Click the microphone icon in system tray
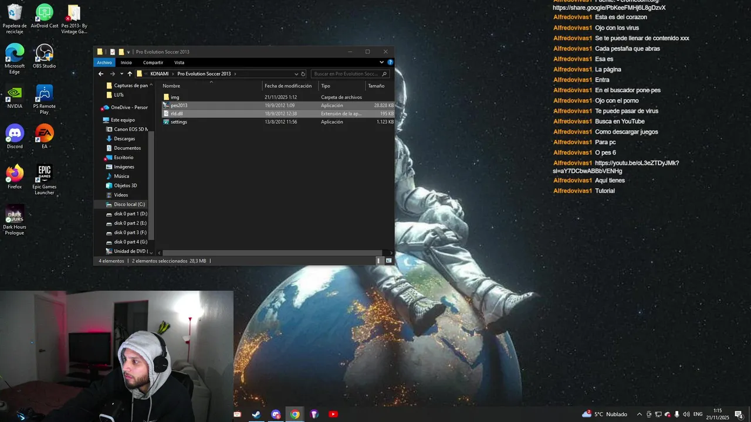This screenshot has height=422, width=751. point(677,414)
